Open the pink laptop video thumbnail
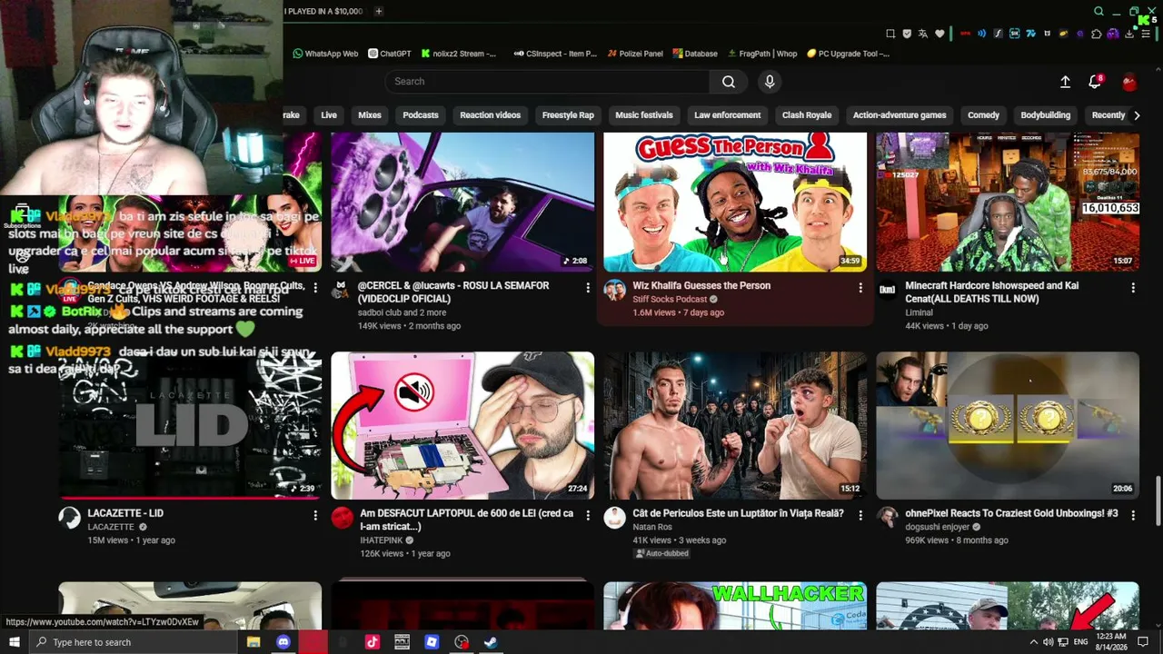Viewport: 1163px width, 654px height. tap(462, 426)
